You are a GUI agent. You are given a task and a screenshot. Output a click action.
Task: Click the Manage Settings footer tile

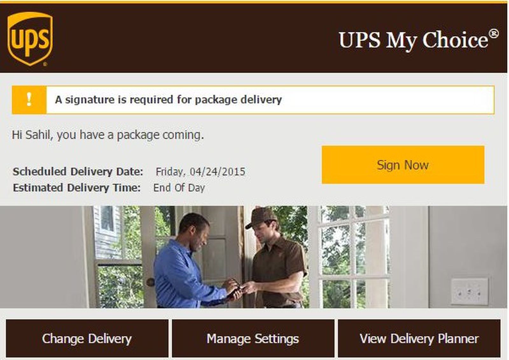[x=253, y=338]
